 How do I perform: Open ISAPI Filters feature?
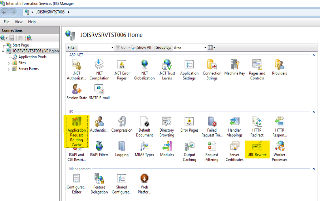click(x=99, y=149)
